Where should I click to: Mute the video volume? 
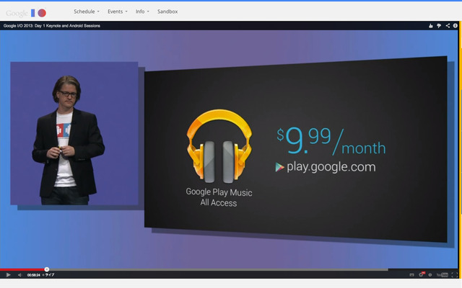[19, 275]
